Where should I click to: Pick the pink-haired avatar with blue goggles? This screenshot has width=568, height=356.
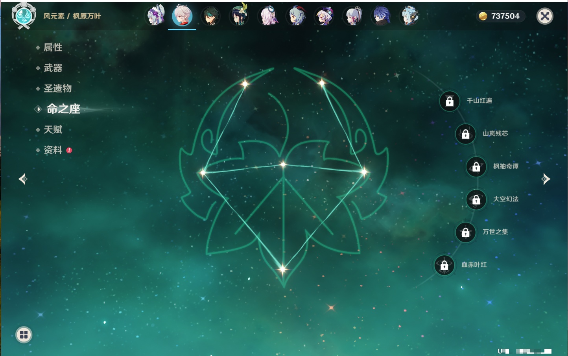(268, 16)
